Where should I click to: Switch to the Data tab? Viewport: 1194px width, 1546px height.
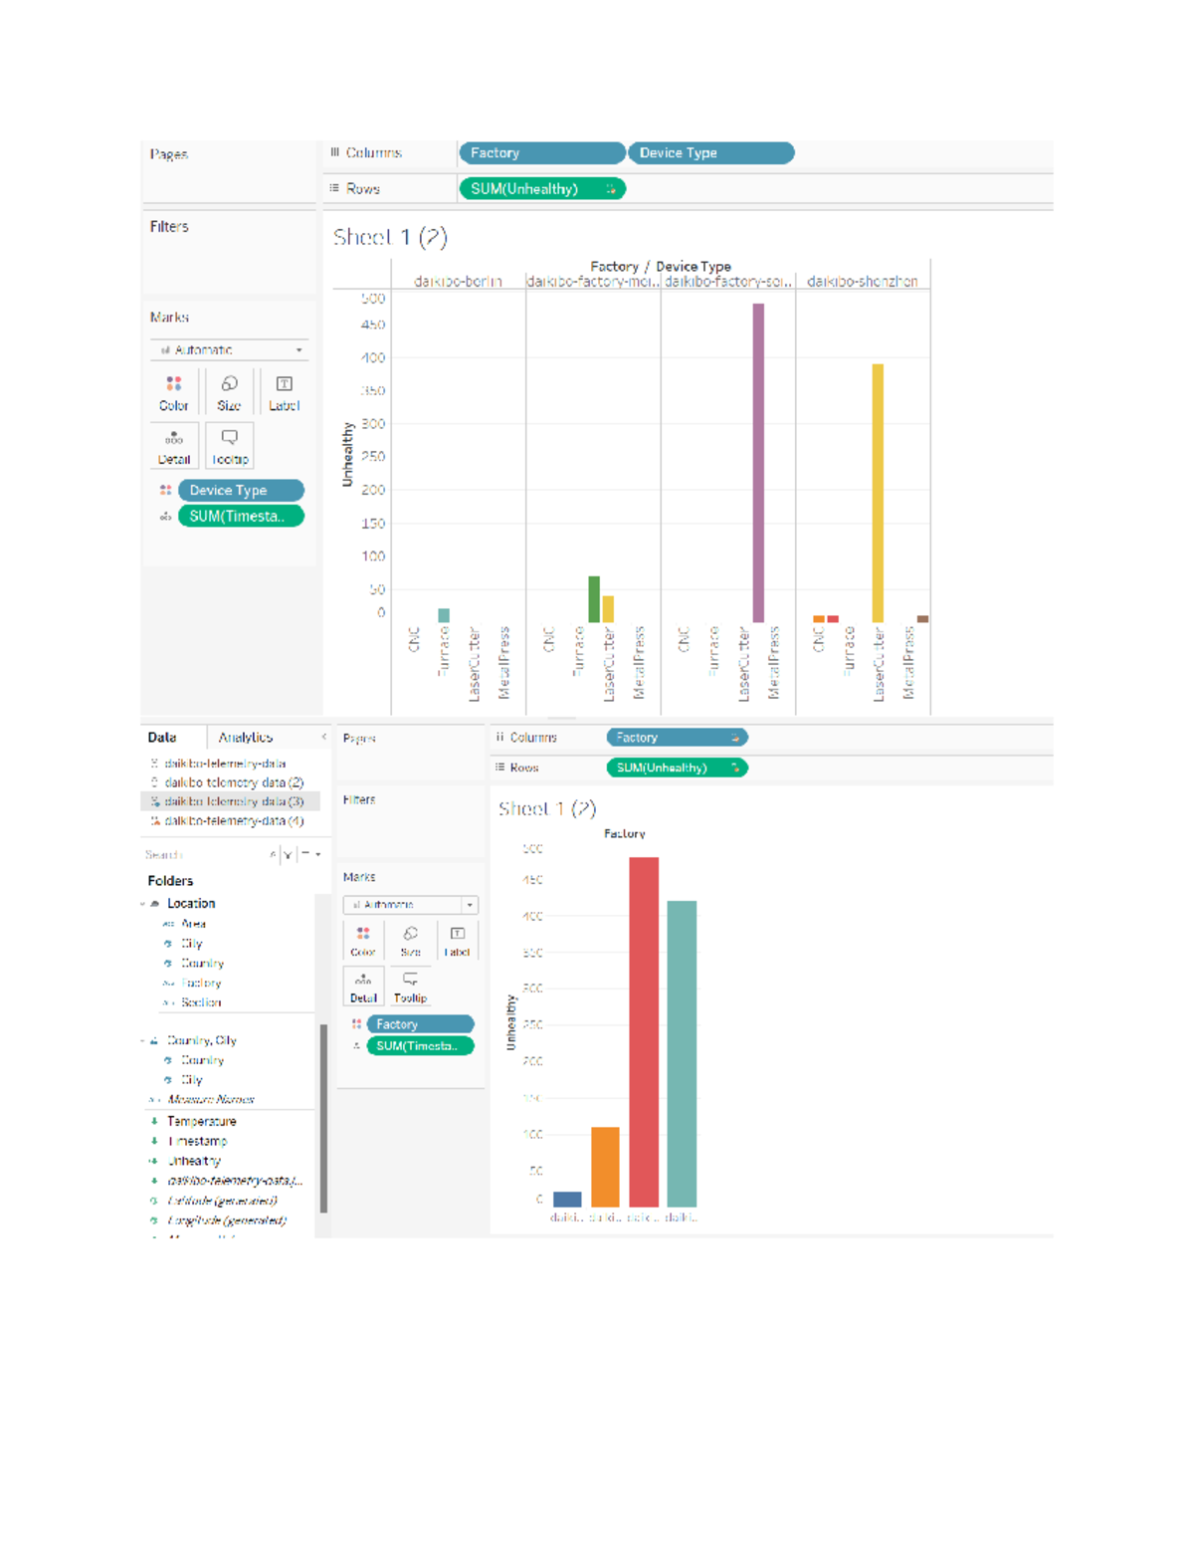162,738
